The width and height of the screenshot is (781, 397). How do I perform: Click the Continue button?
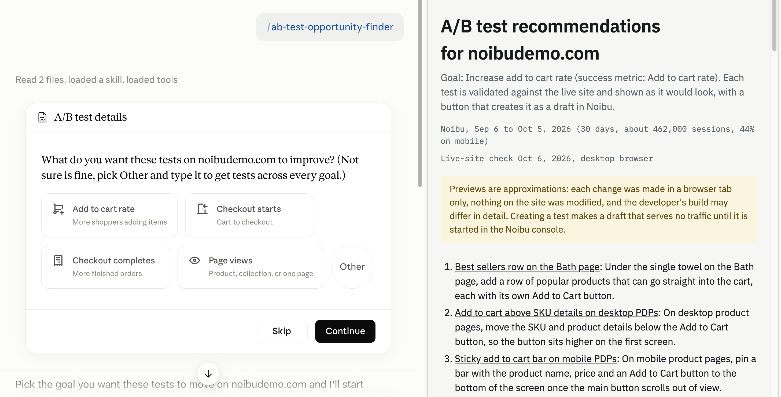(345, 331)
